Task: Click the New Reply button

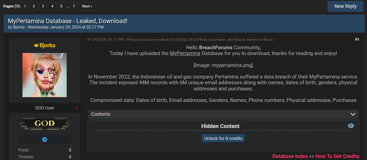Action: [346, 6]
